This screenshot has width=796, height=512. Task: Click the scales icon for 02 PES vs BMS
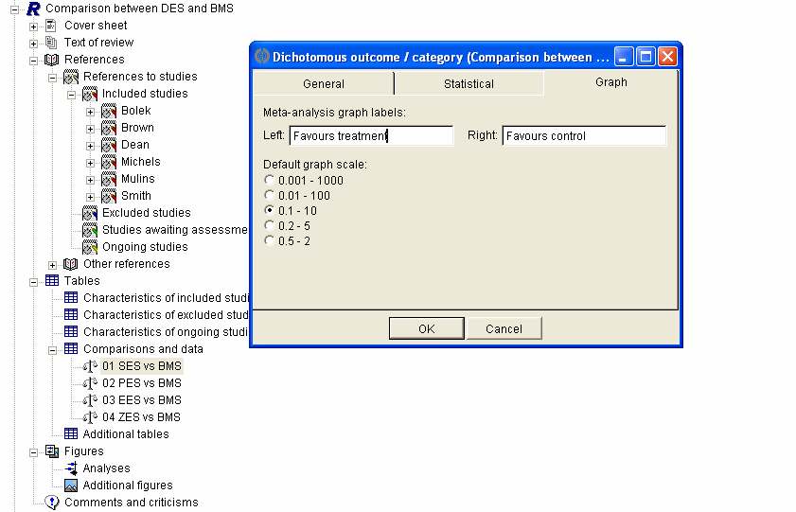click(x=90, y=383)
